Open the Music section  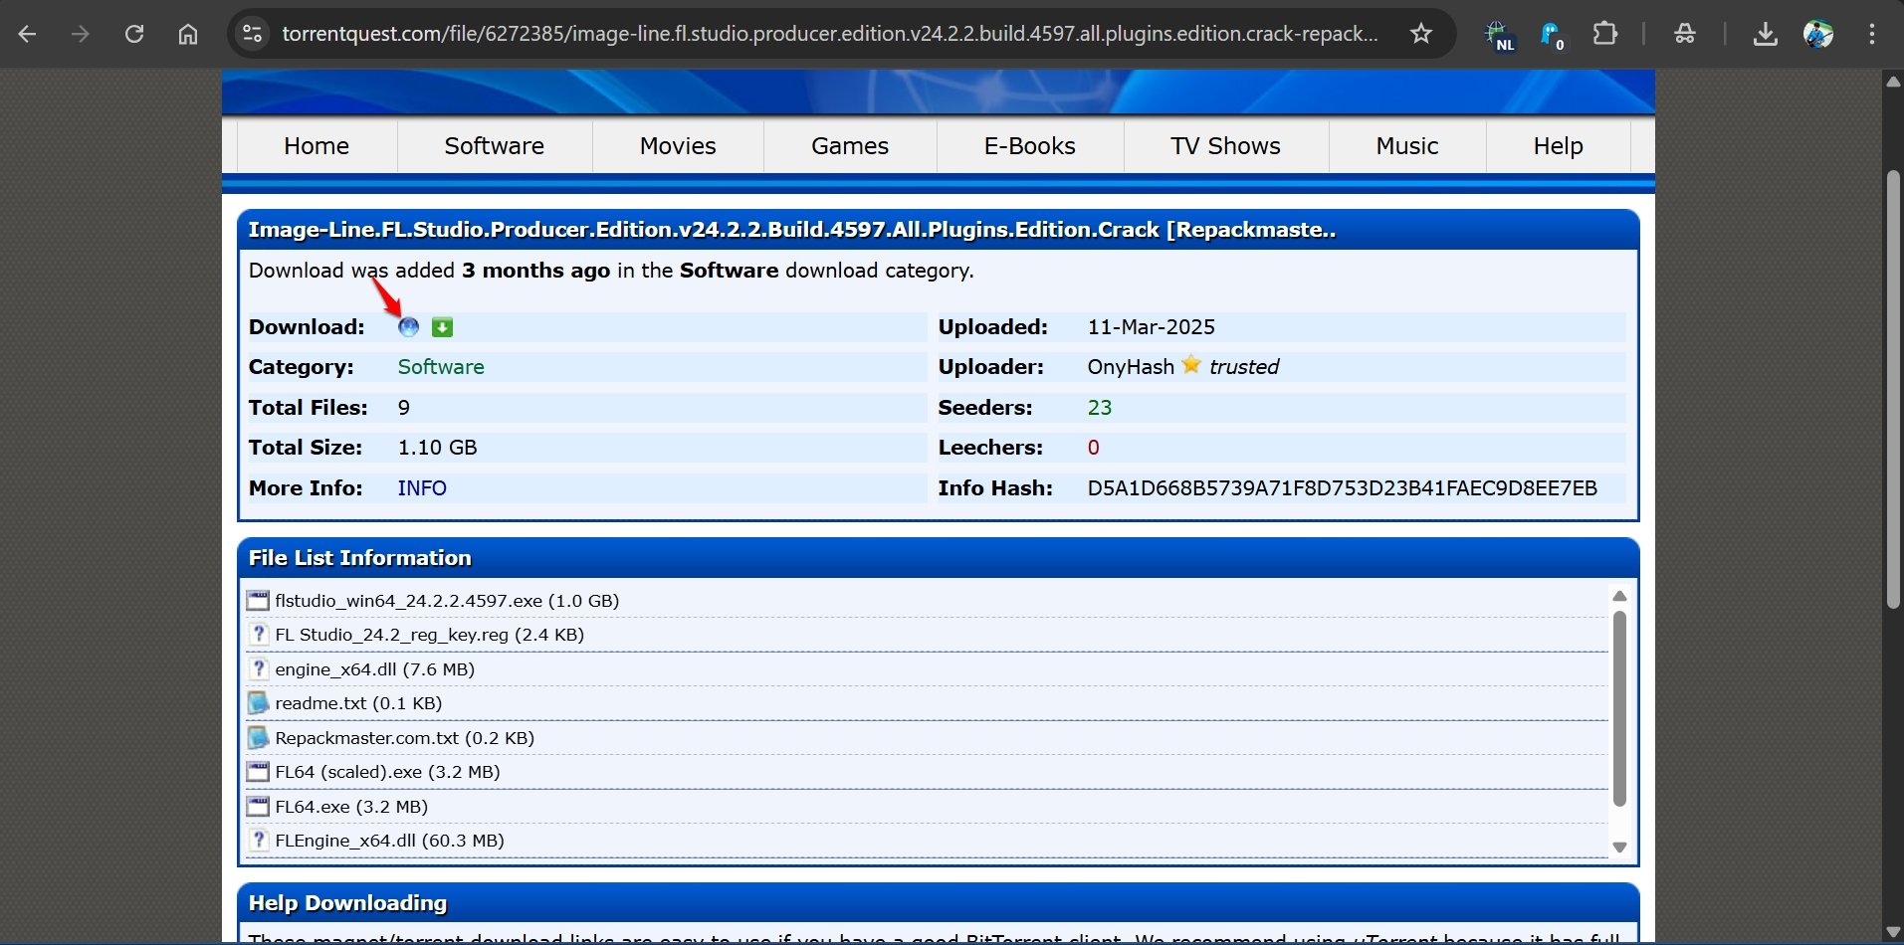tap(1407, 146)
